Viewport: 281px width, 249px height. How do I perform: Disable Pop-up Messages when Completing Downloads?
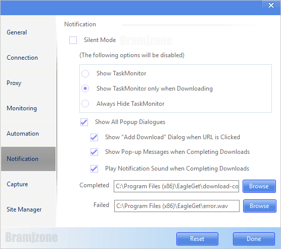tap(94, 152)
